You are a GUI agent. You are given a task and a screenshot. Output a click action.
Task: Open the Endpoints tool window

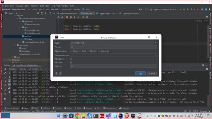pyautogui.click(x=124, y=108)
